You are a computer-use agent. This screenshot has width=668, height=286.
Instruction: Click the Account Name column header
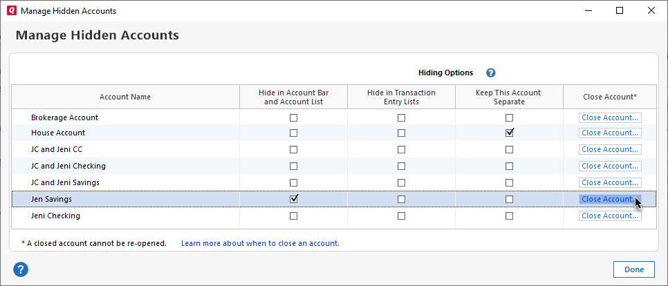tap(125, 97)
